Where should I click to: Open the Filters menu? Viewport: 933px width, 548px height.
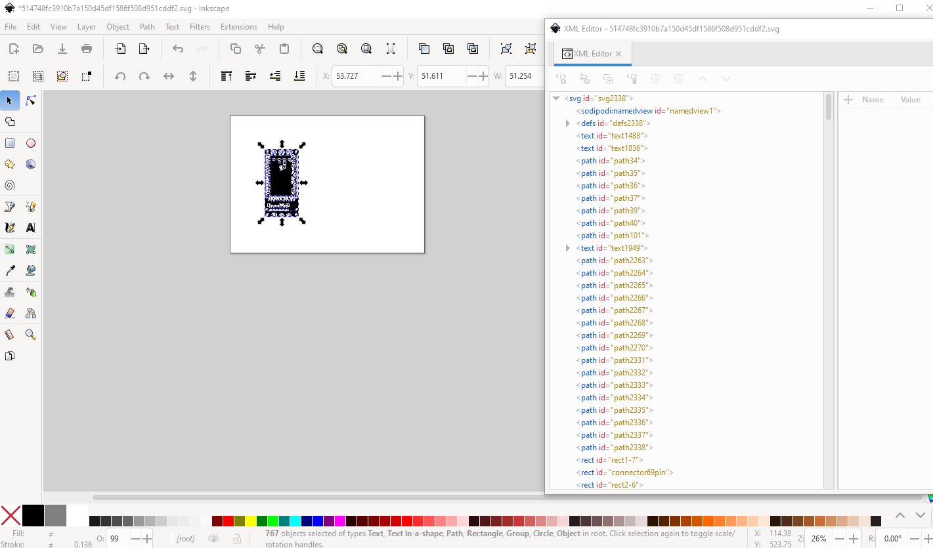[200, 27]
